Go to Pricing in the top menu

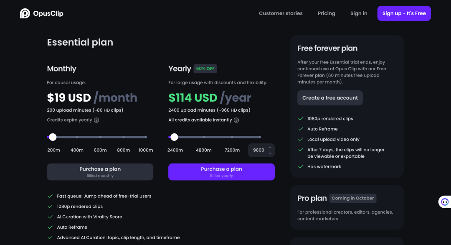327,13
